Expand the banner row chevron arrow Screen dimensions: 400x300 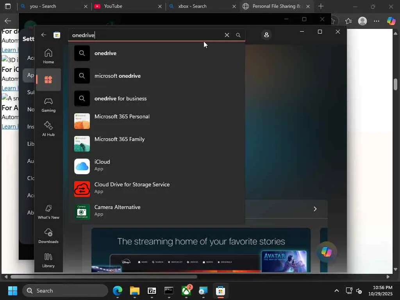coord(315,209)
